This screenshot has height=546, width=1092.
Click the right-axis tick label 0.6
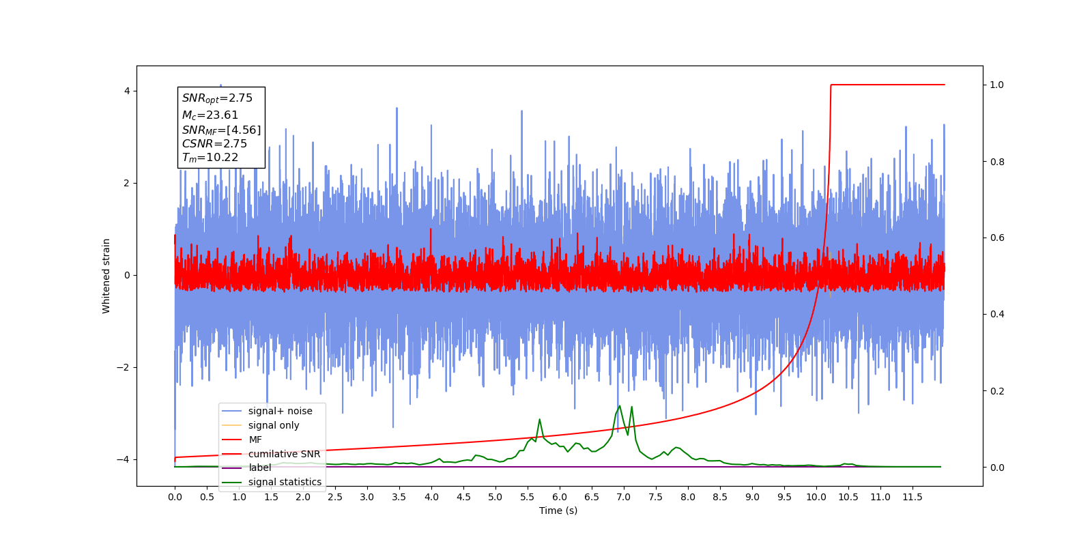pos(997,238)
